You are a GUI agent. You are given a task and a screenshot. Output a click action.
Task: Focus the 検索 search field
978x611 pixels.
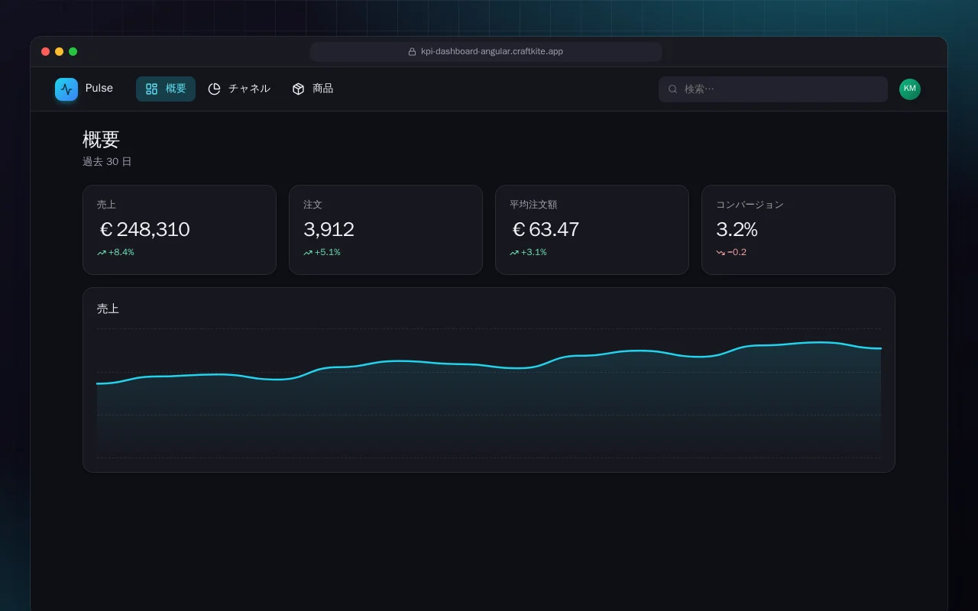click(773, 89)
